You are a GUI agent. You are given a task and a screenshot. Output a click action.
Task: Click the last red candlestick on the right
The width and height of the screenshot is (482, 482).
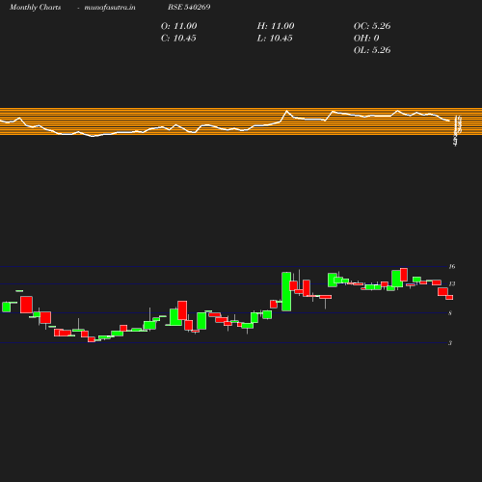(x=449, y=298)
